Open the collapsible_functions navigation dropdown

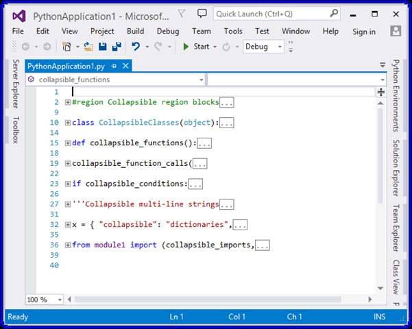coord(201,80)
